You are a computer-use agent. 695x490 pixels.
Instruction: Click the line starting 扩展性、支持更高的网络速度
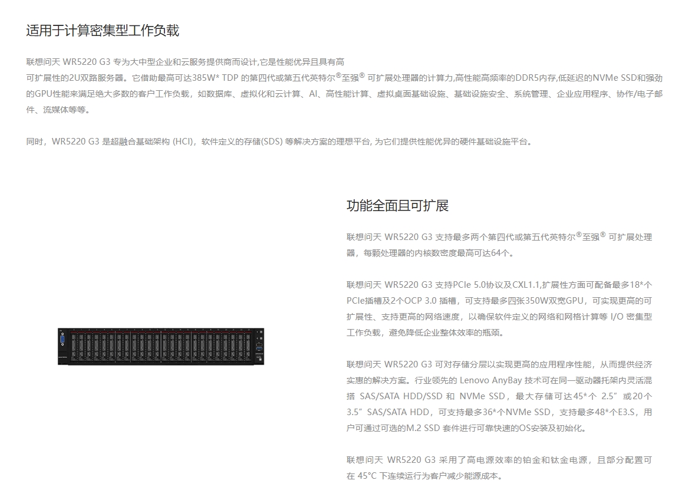click(499, 317)
